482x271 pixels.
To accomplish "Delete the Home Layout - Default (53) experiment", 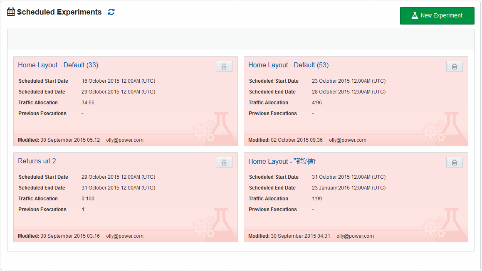I will click(x=454, y=67).
